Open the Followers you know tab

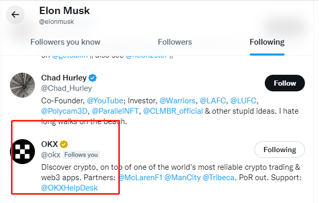[65, 42]
